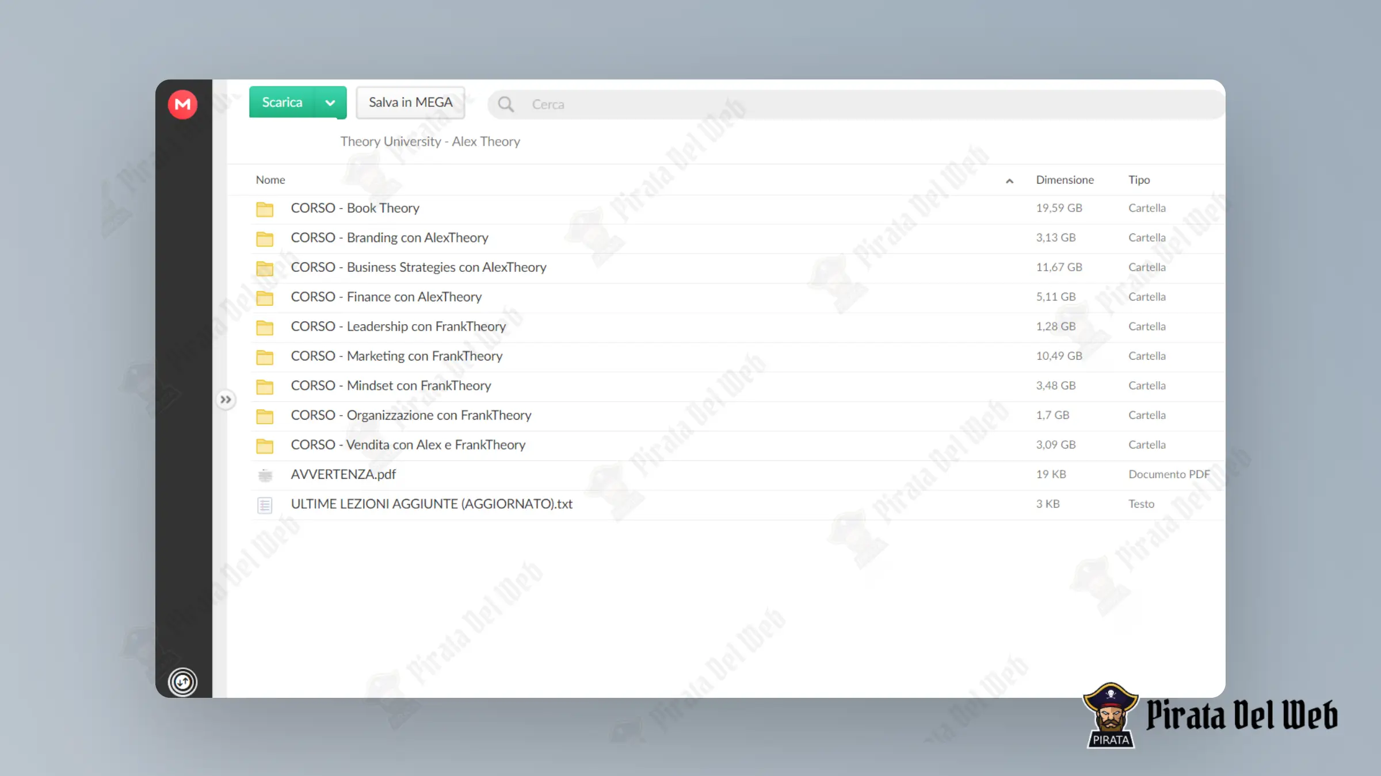This screenshot has height=776, width=1381.
Task: Click the green Scarica button
Action: 281,102
